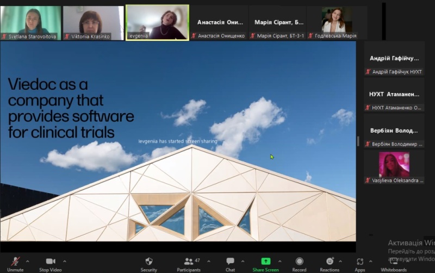Expand the Participants options arrow
Viewport: 435px width, 273px height.
point(208,261)
